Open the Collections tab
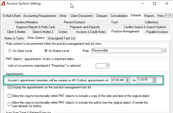173x113 pixels. coord(152,22)
